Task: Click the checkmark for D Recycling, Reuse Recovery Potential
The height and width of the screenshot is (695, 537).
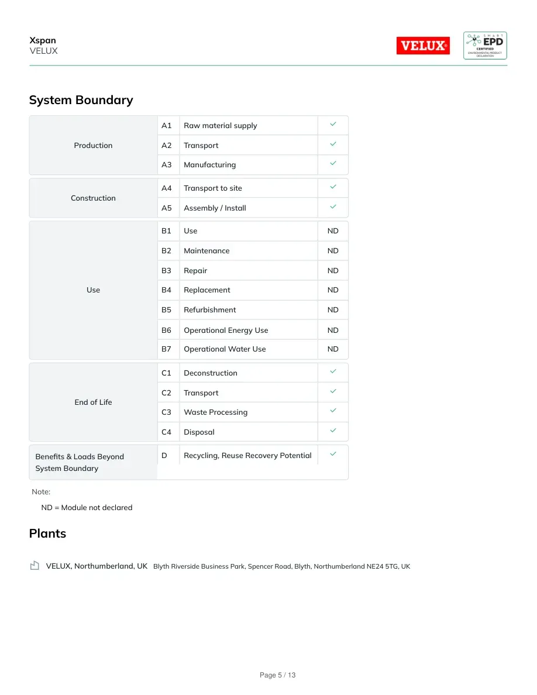Action: (333, 453)
